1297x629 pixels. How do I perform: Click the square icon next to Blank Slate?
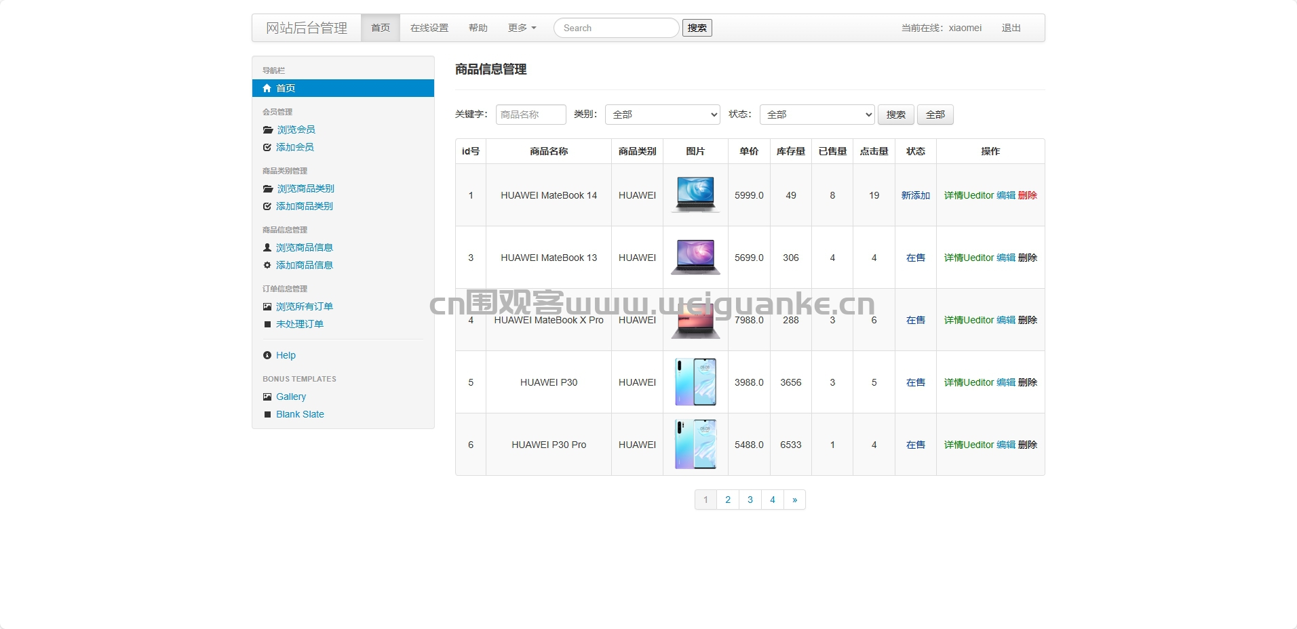267,414
